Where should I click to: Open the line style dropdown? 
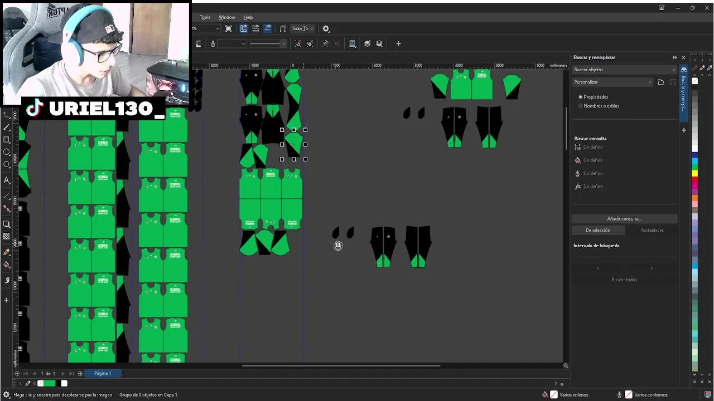(268, 43)
